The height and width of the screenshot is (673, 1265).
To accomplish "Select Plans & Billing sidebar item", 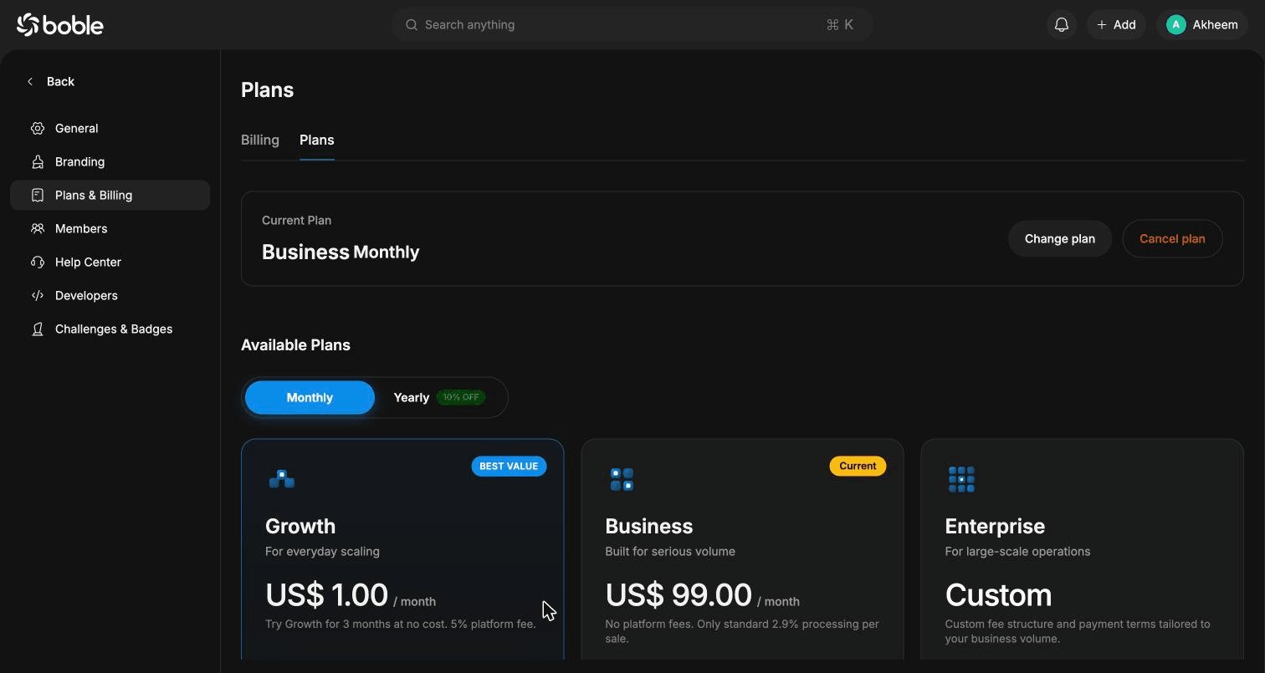I will click(x=110, y=195).
